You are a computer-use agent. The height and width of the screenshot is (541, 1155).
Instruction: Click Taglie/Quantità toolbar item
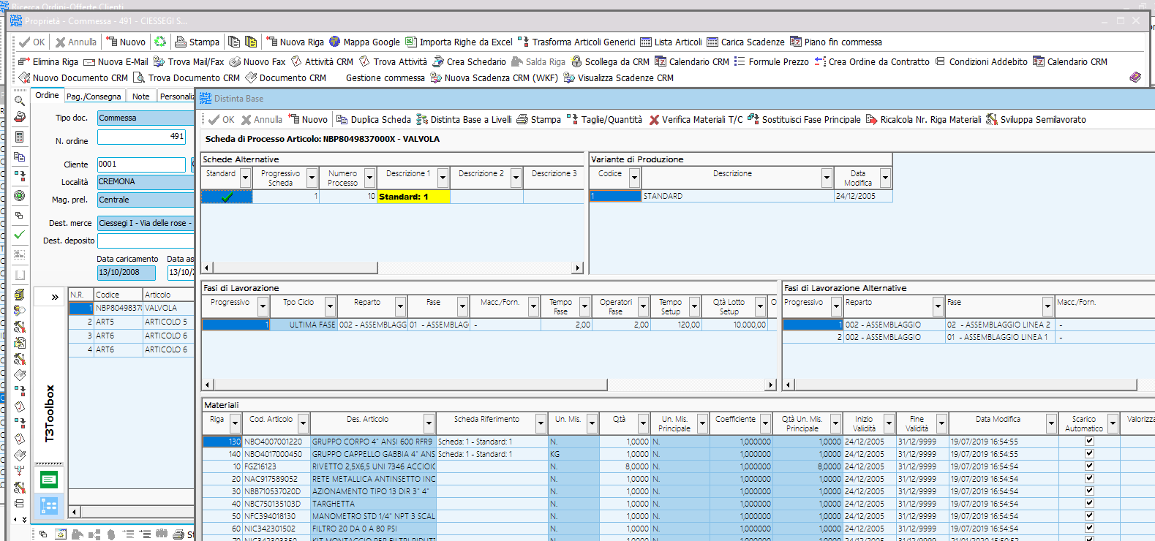[x=604, y=119]
